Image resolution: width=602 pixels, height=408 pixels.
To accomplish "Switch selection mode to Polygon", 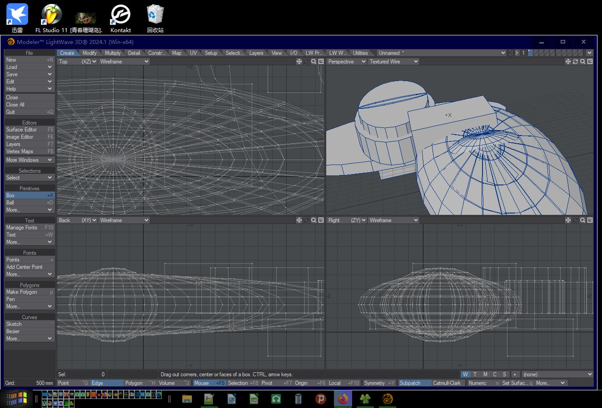I will 134,383.
